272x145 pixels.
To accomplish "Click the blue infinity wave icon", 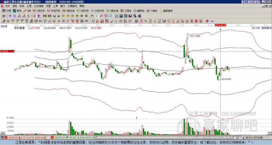I will coord(212,21).
